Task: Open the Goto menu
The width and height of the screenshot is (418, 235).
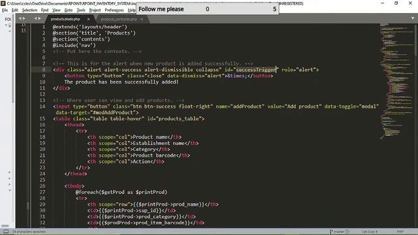Action: (69, 10)
